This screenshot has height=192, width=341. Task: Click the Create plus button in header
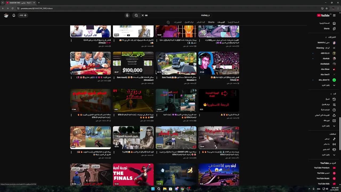click(23, 15)
